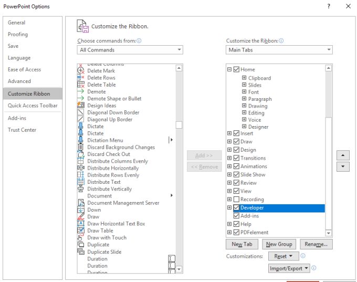Click the New Group button
This screenshot has height=282, width=357.
[279, 244]
